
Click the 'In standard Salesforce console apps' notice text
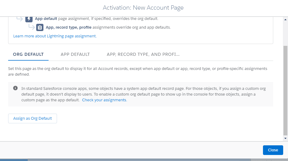pyautogui.click(x=144, y=94)
